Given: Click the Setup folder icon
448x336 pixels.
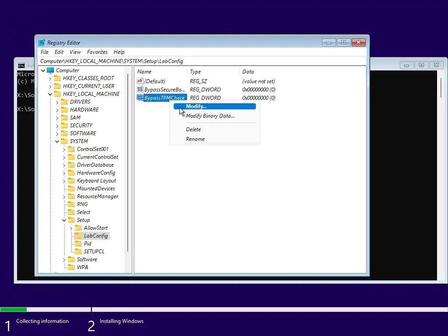Looking at the screenshot, I should pyautogui.click(x=71, y=220).
